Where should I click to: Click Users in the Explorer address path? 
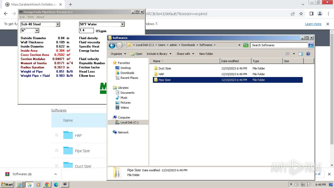click(162, 45)
